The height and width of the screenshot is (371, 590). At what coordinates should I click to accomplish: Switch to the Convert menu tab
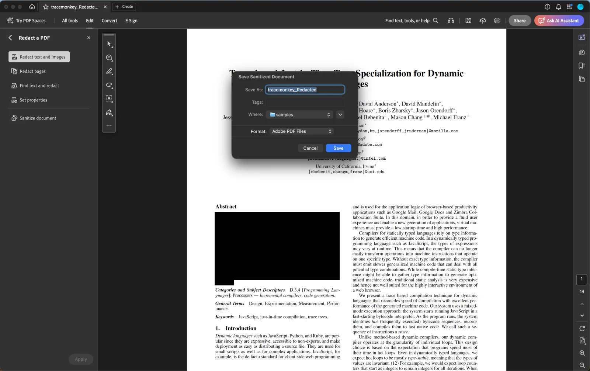[109, 21]
